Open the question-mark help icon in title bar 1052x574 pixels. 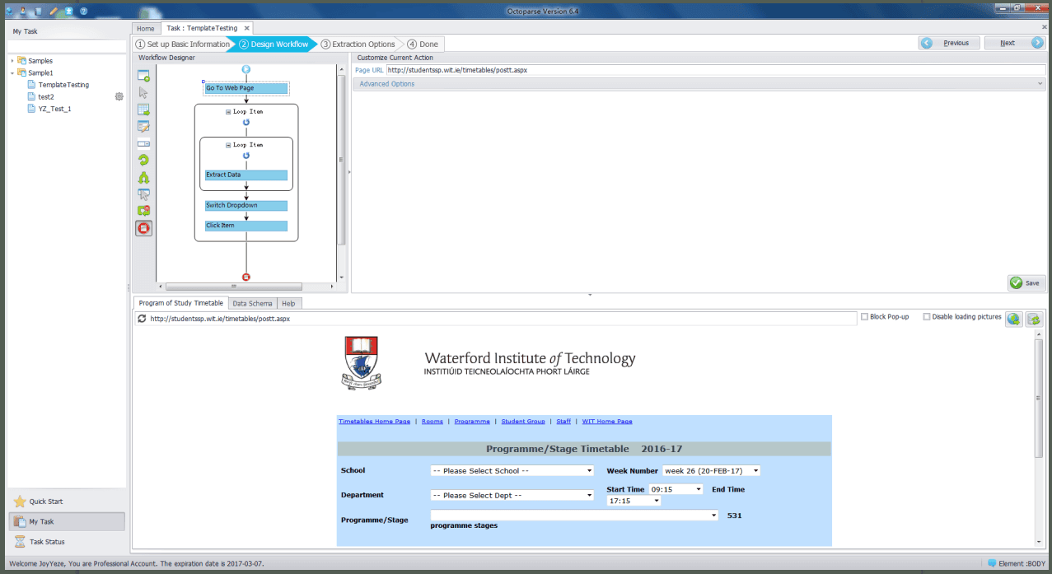[83, 11]
